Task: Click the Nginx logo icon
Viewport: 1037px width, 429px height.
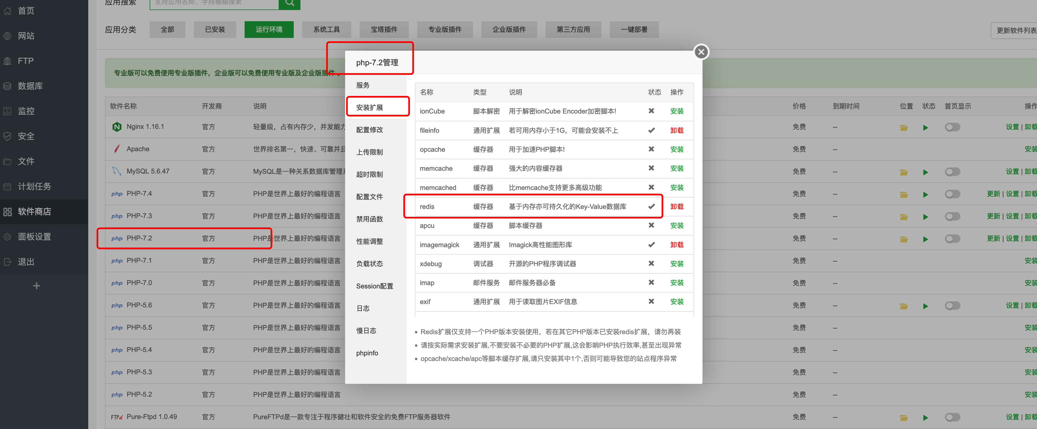Action: coord(117,127)
